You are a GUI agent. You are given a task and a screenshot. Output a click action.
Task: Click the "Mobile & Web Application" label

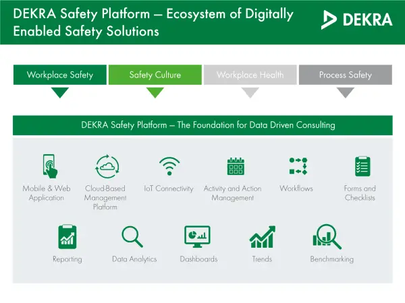pos(47,193)
